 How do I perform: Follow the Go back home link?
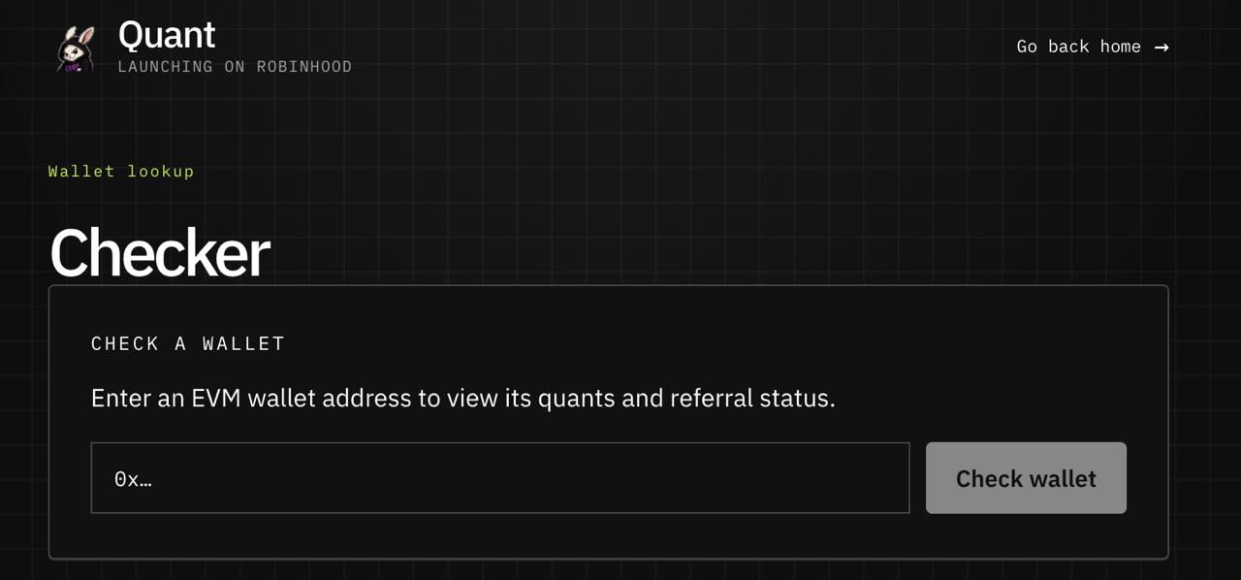(1093, 47)
